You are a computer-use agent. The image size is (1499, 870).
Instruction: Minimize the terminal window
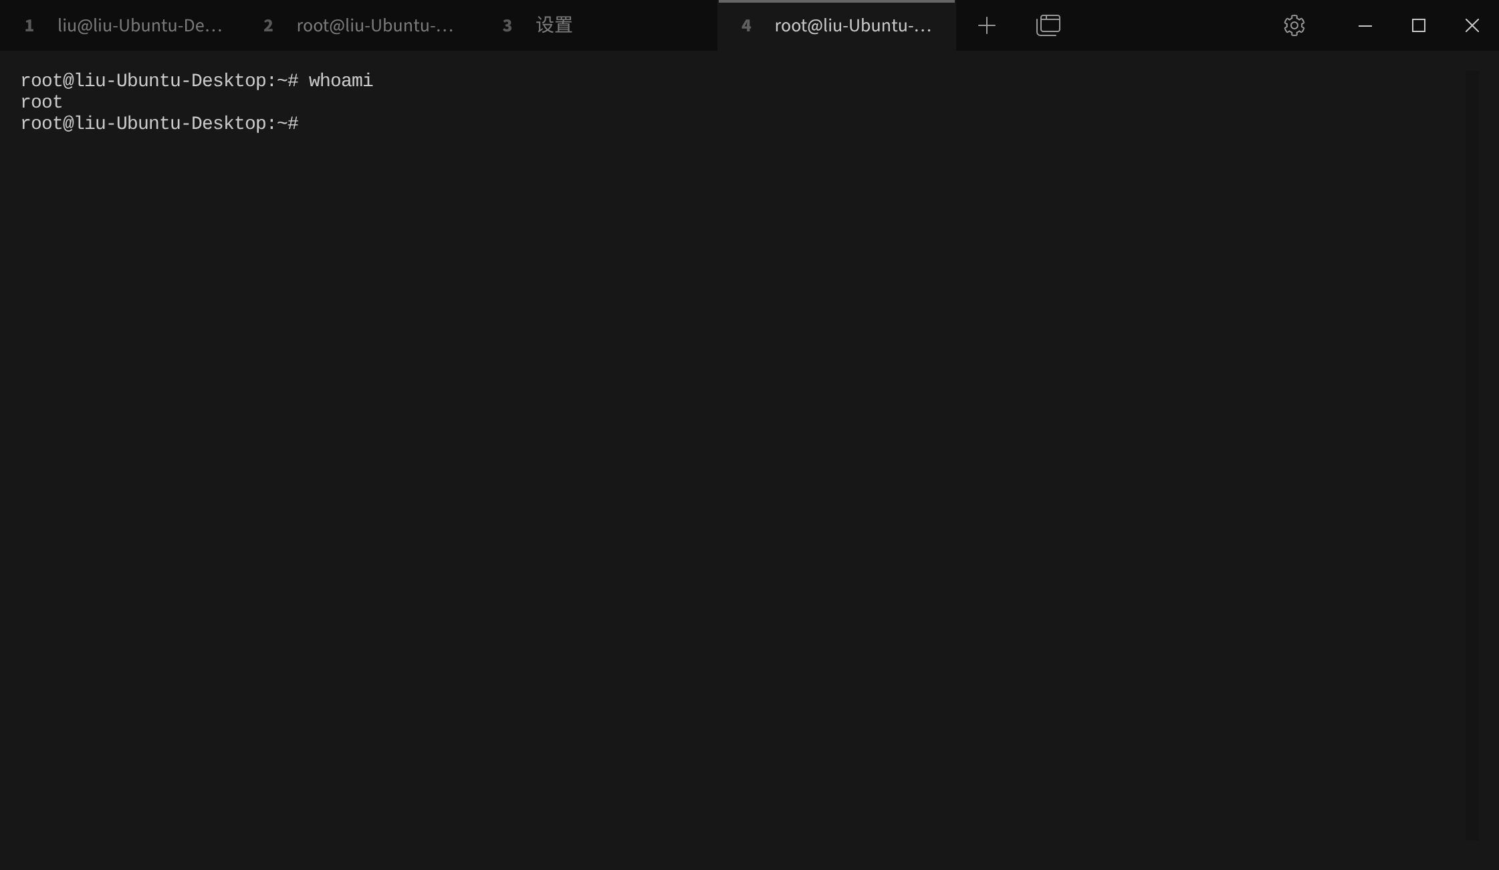[1365, 25]
